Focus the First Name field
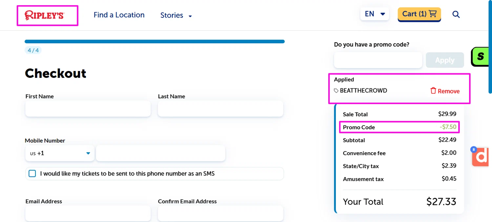Viewport: 492px width, 222px height. point(88,108)
